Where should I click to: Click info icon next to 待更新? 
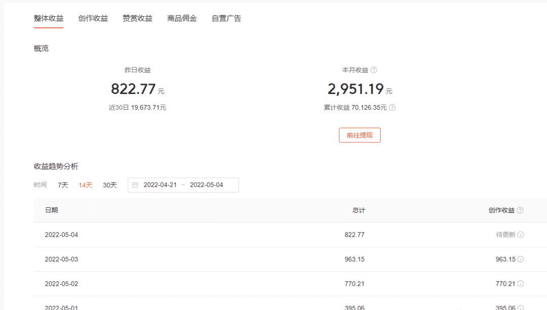[521, 235]
